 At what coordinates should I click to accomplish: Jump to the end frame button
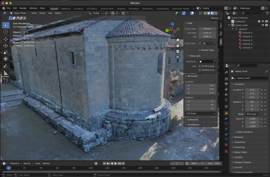(123, 163)
